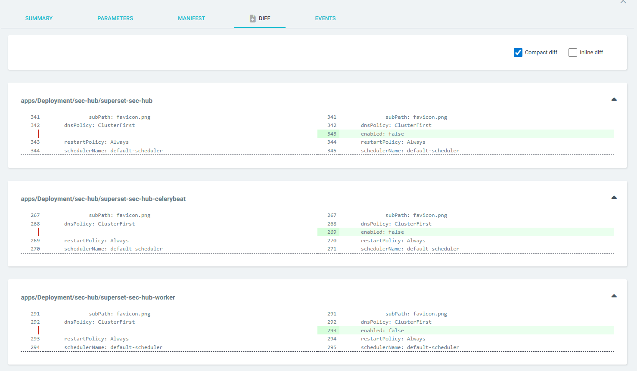Viewport: 637px width, 371px height.
Task: Click left-side line number 292
Action: point(35,322)
